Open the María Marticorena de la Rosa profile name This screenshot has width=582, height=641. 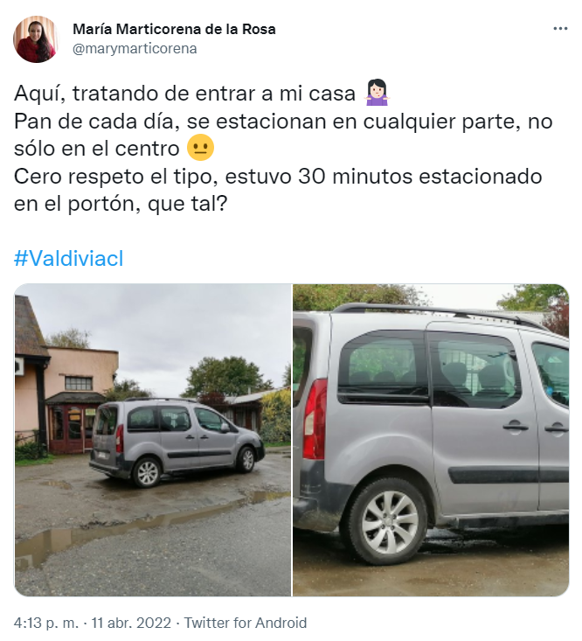[174, 29]
